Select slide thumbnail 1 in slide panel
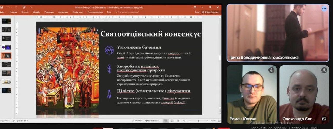The width and height of the screenshot is (333, 129). click(6, 21)
